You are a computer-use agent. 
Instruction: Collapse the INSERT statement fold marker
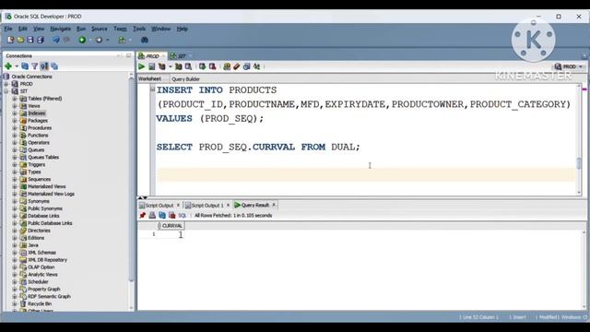coord(152,89)
